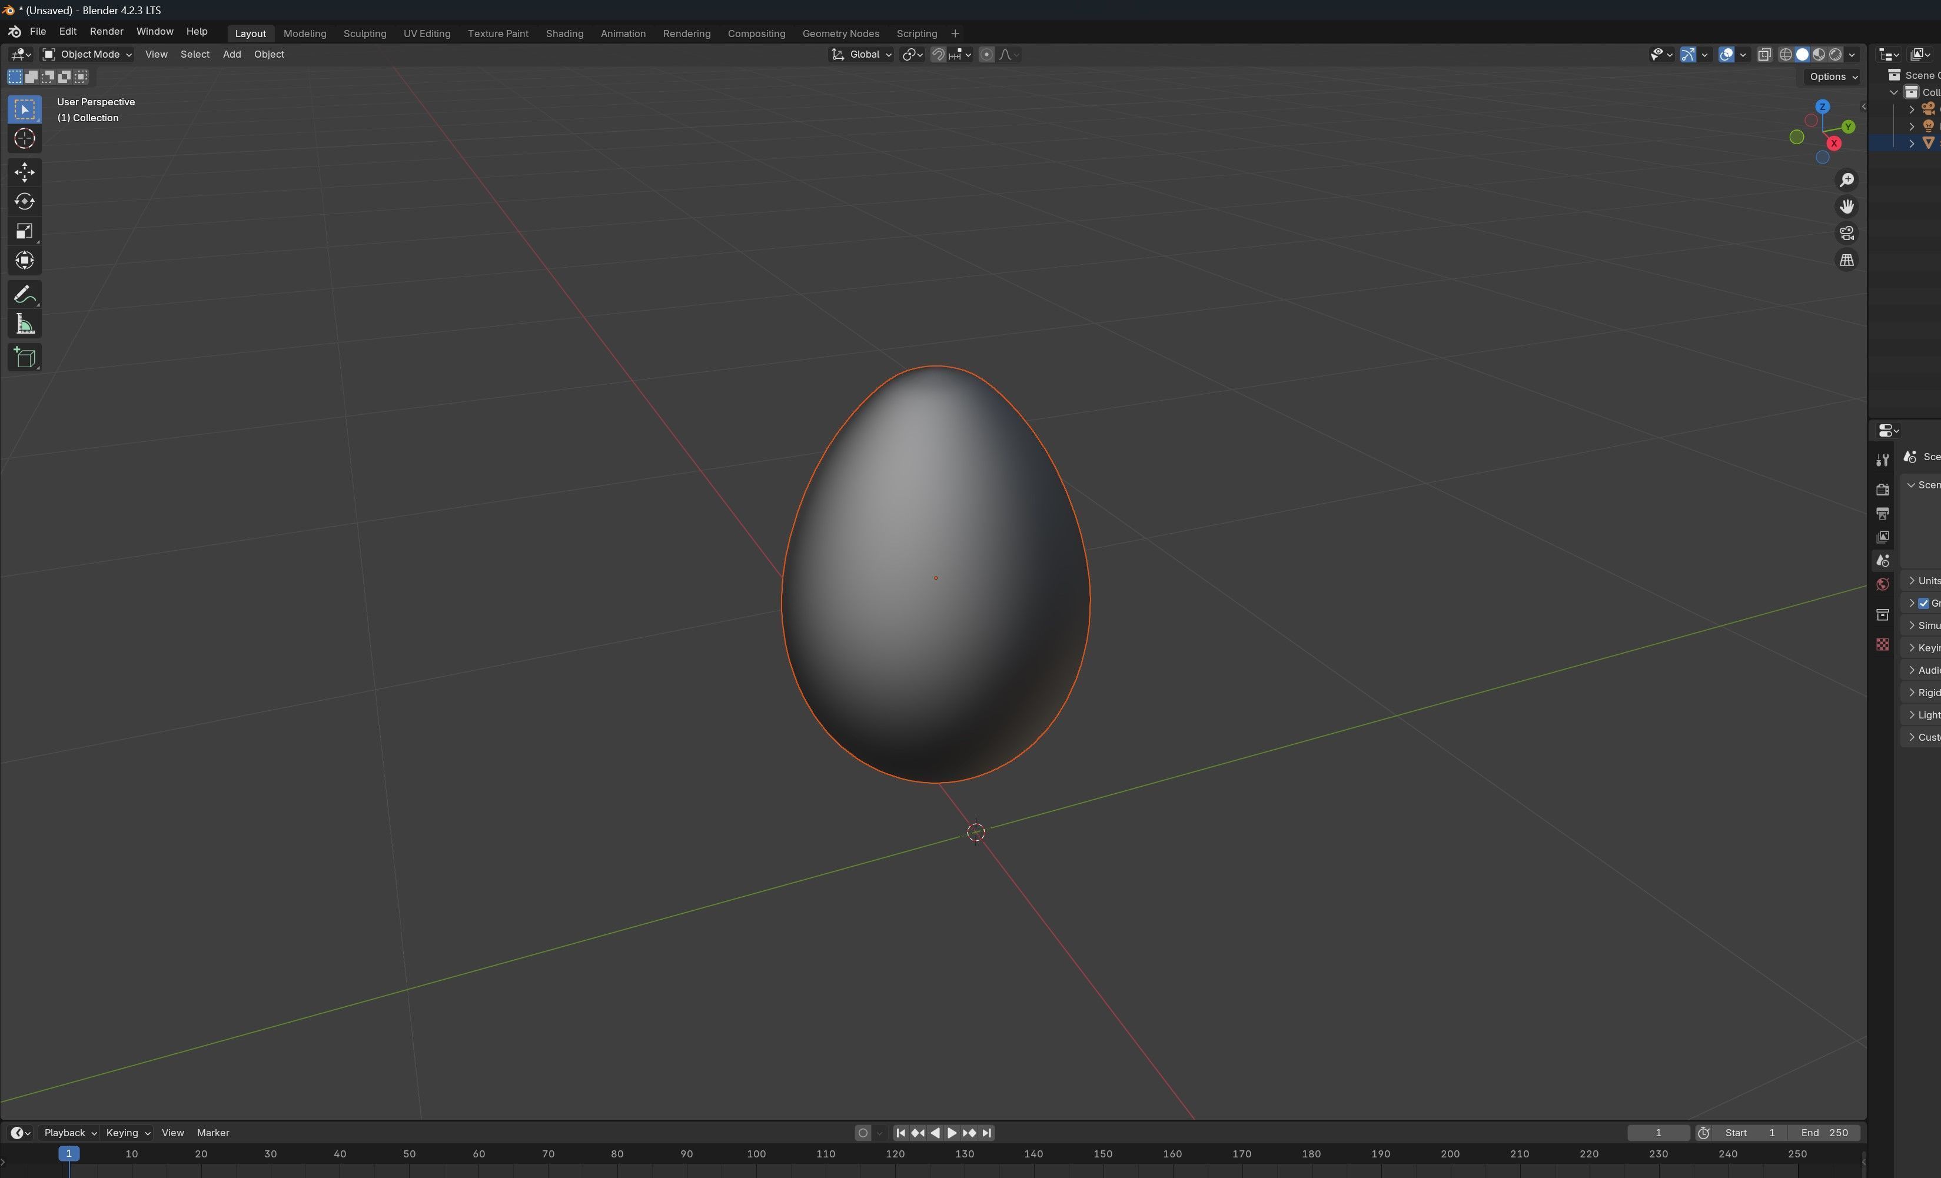The height and width of the screenshot is (1178, 1941).
Task: Switch perspective/orthographic grid icon
Action: click(x=1846, y=260)
